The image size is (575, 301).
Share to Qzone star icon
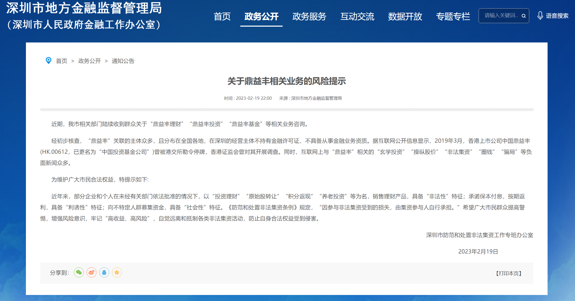point(117,272)
